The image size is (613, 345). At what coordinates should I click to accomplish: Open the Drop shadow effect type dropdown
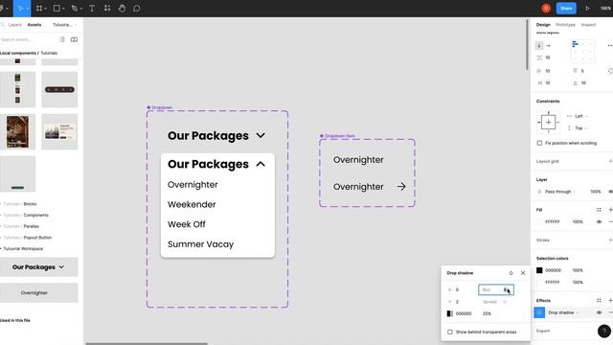pyautogui.click(x=564, y=312)
